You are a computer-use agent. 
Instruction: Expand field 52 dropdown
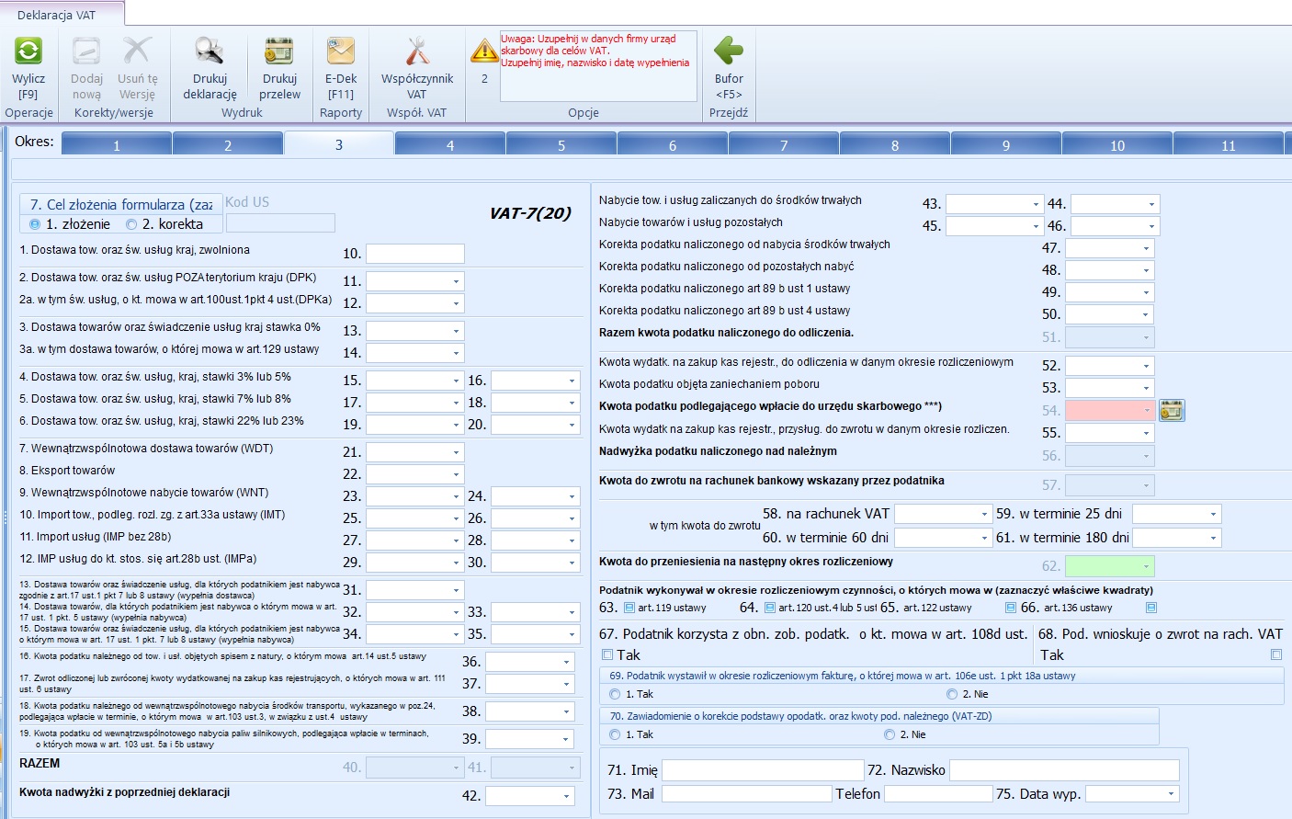click(x=1146, y=366)
